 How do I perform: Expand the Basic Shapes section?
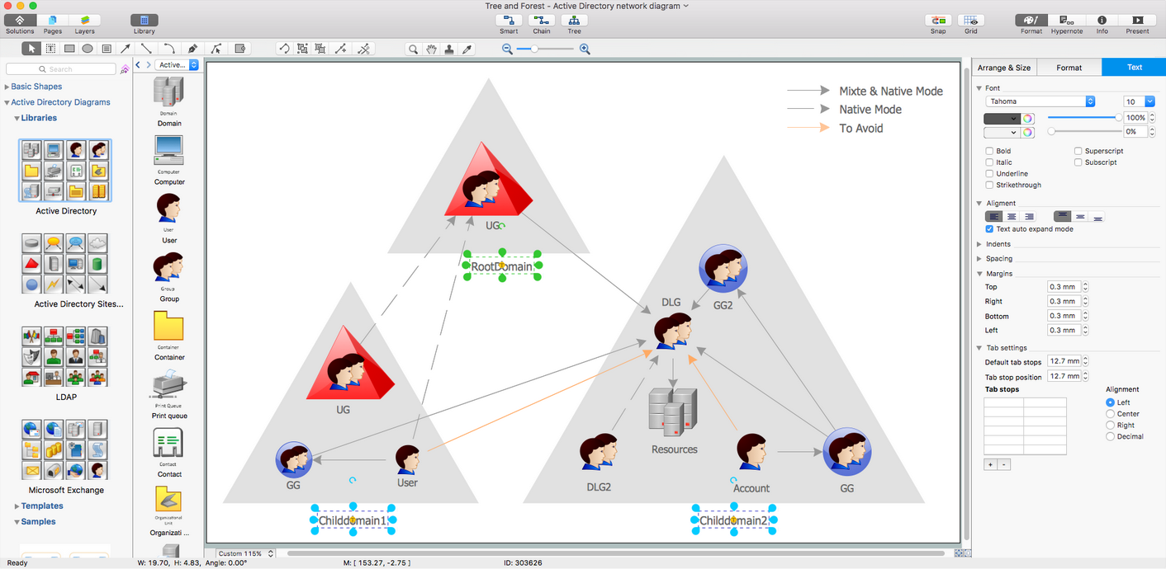(7, 87)
